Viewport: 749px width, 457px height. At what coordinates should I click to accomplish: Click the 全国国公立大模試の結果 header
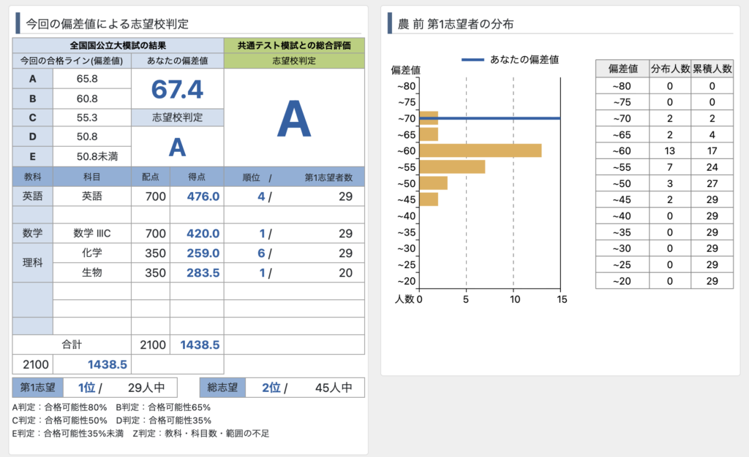[x=118, y=45]
